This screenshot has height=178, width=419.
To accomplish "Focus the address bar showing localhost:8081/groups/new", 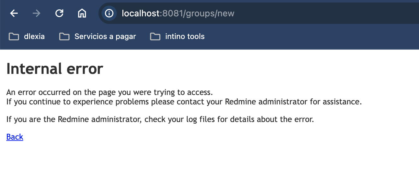I will coord(259,13).
